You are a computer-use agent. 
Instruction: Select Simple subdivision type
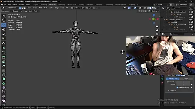click(x=186, y=79)
